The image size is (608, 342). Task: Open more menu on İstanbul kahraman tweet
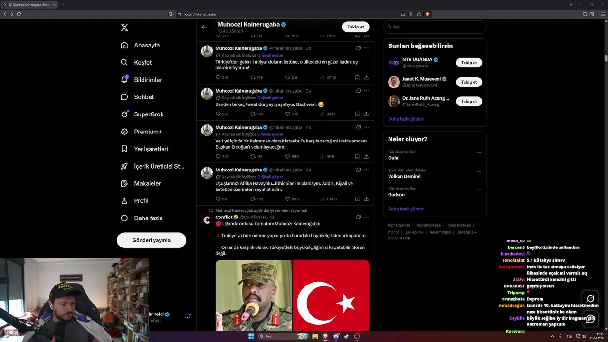(366, 127)
